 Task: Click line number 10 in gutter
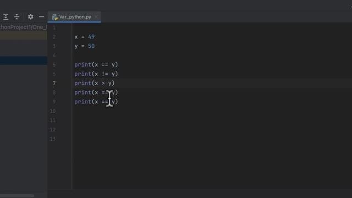pos(53,111)
